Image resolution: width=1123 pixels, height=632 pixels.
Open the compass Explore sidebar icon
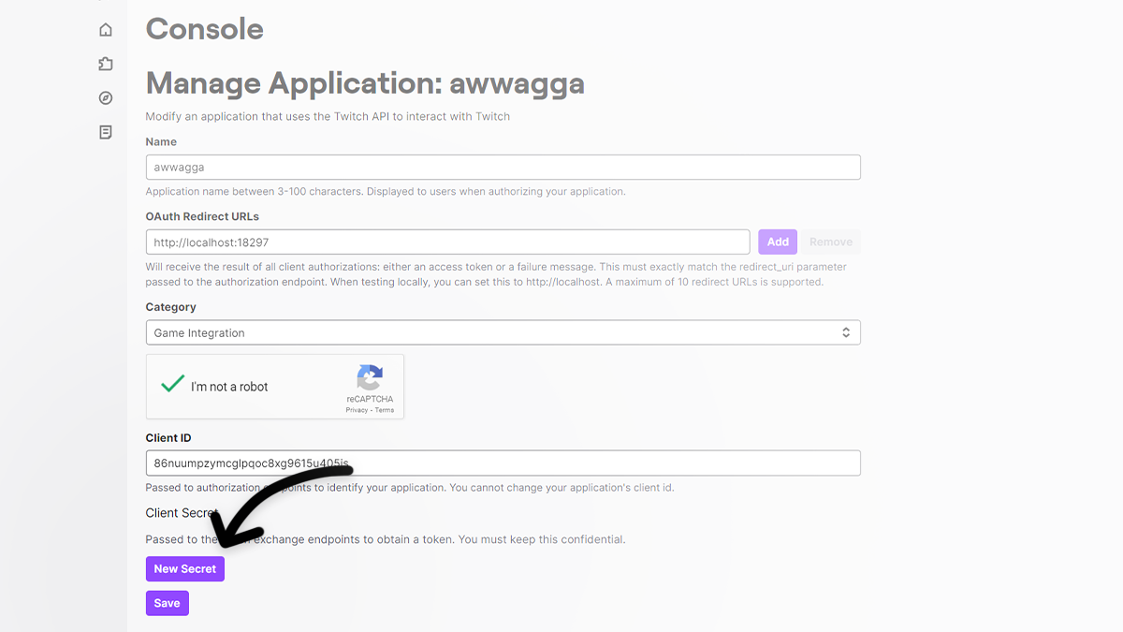106,98
